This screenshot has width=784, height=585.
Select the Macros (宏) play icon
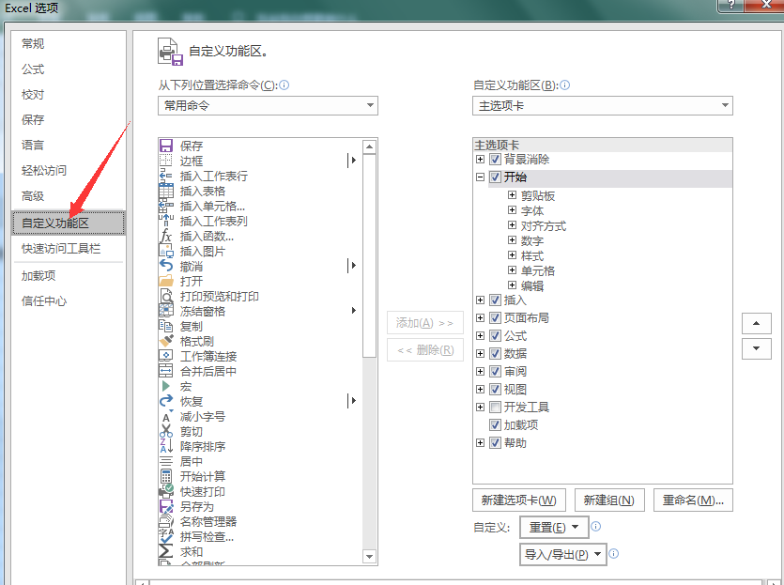tap(166, 386)
